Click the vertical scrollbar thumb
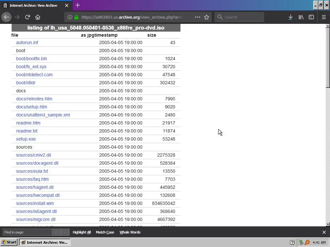The height and width of the screenshot is (247, 330). pos(328,58)
